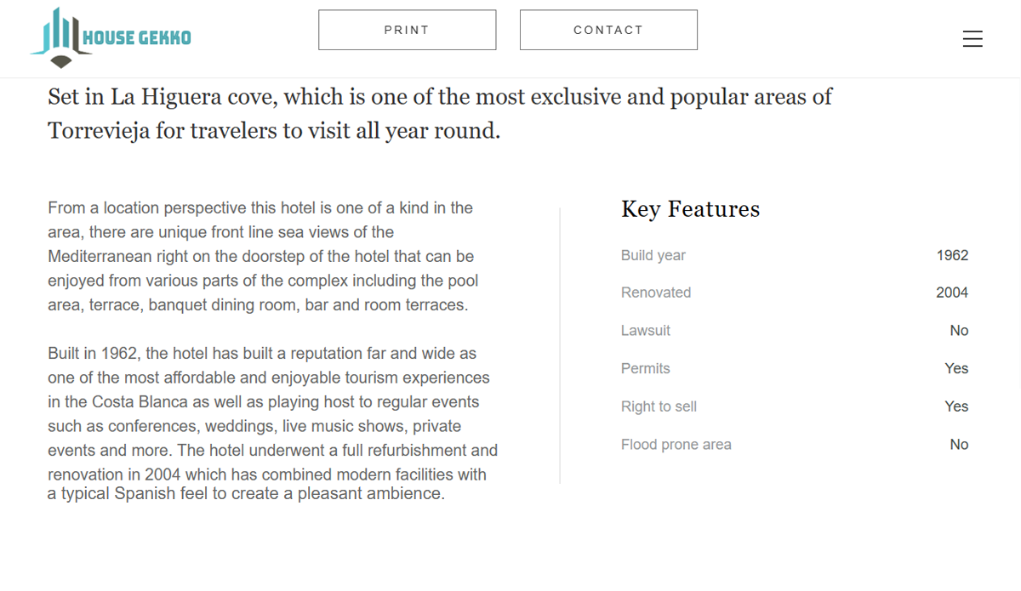The image size is (1021, 591).
Task: Click the Lawsuit row label
Action: click(646, 331)
